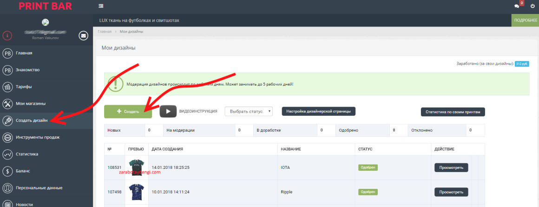Click the hamburger menu toggle icon
The height and width of the screenshot is (207, 539).
[101, 6]
